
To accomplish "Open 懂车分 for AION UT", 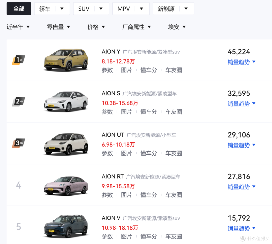I will [149, 153].
